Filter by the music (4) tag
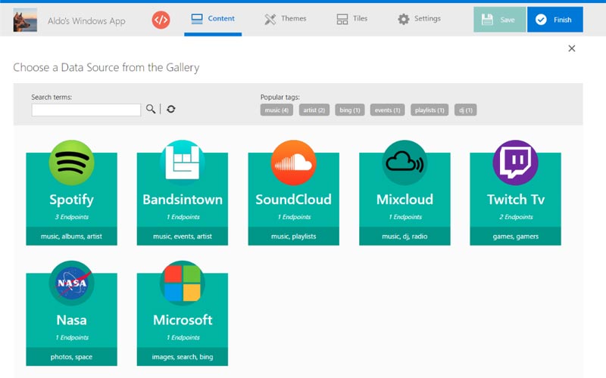 click(276, 110)
